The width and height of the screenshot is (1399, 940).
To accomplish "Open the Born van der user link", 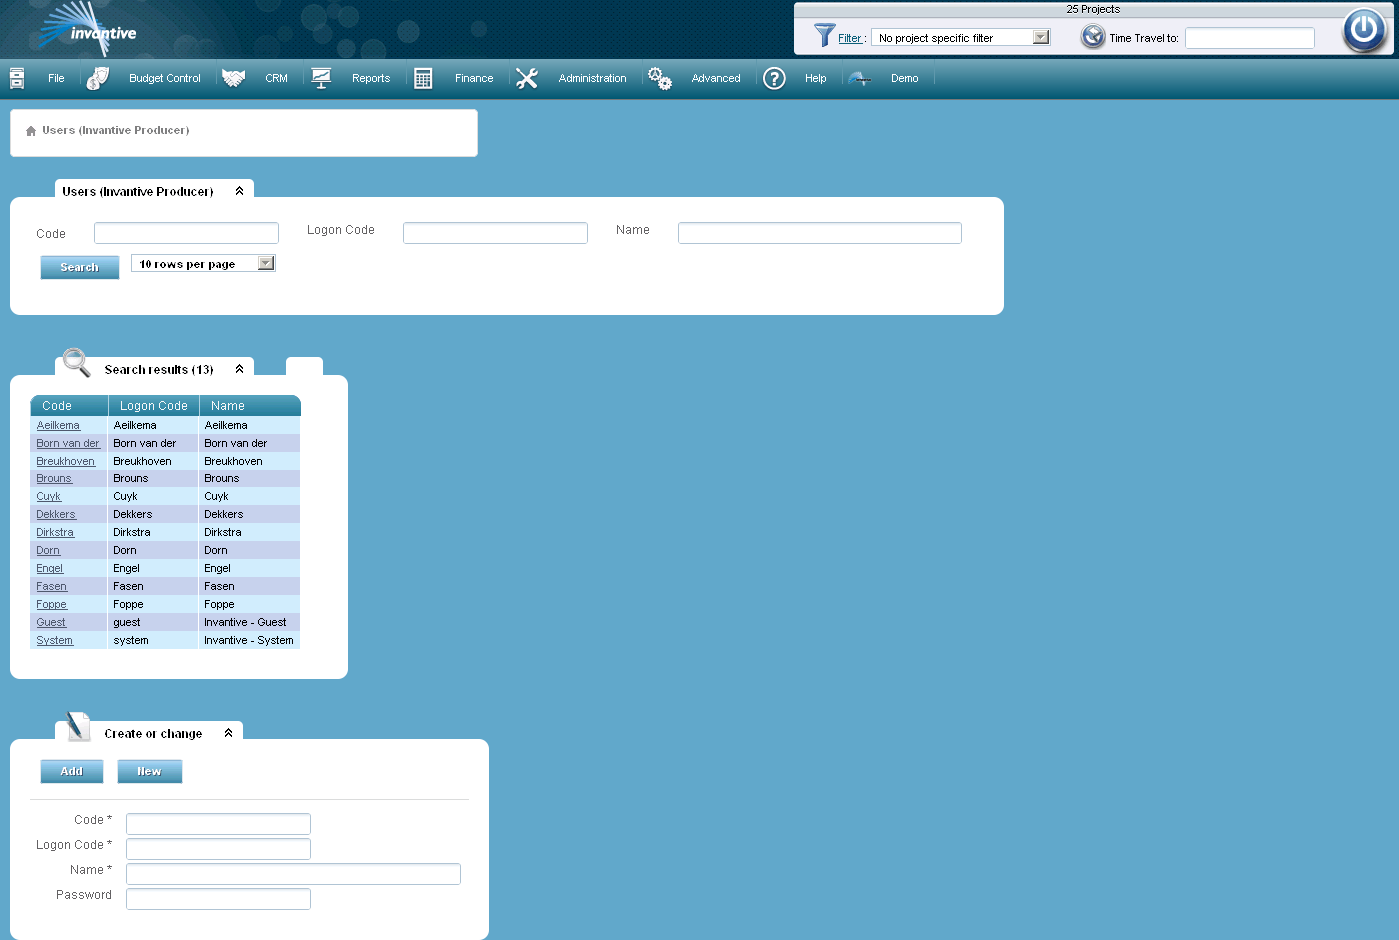I will [68, 443].
